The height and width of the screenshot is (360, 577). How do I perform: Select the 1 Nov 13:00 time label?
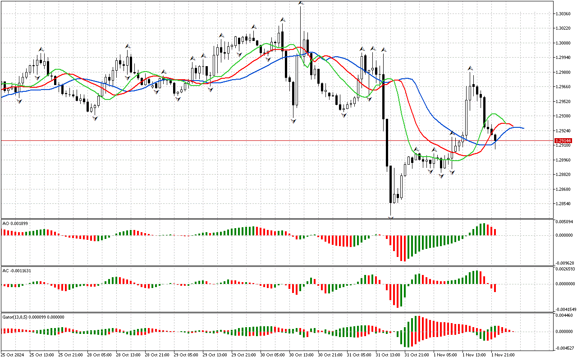(x=474, y=355)
